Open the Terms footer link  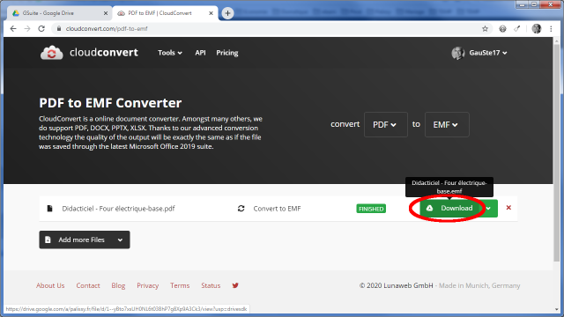pyautogui.click(x=180, y=285)
